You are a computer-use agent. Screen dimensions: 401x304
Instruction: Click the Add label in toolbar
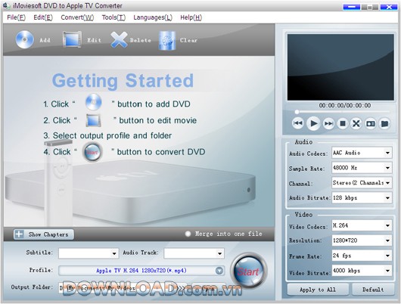(45, 40)
